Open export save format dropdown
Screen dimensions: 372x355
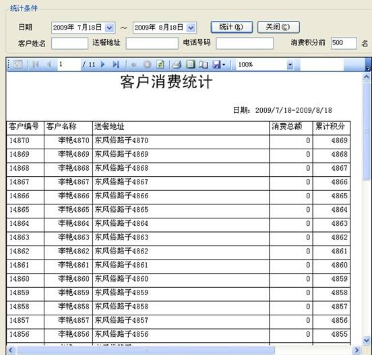219,65
